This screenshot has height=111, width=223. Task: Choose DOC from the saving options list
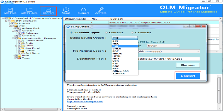pyautogui.click(x=125, y=66)
